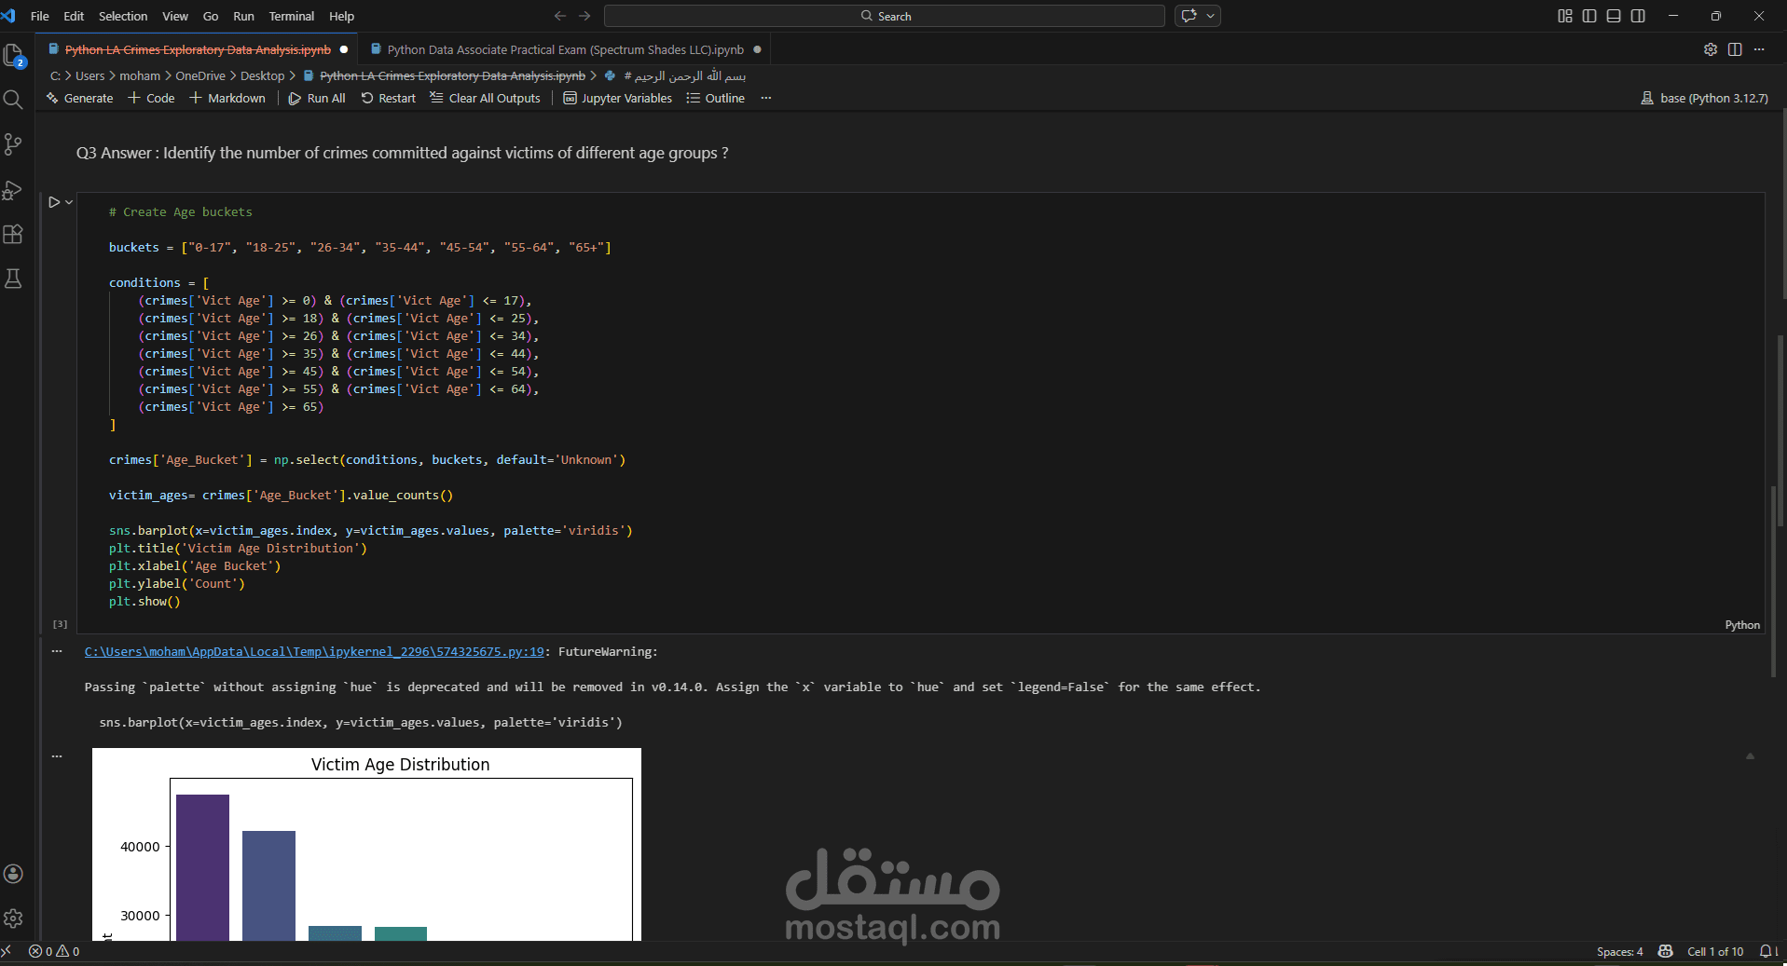Show errors and warnings in status bar
The width and height of the screenshot is (1787, 966).
[54, 951]
